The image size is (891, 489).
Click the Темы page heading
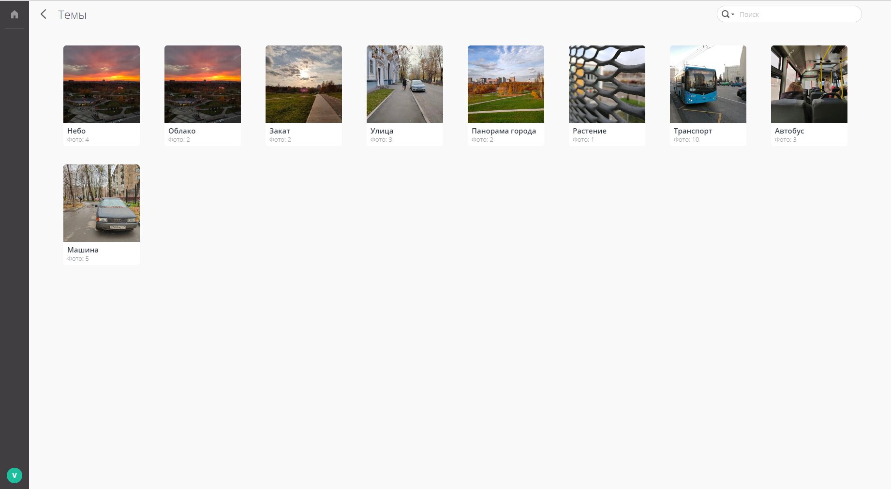click(x=72, y=15)
